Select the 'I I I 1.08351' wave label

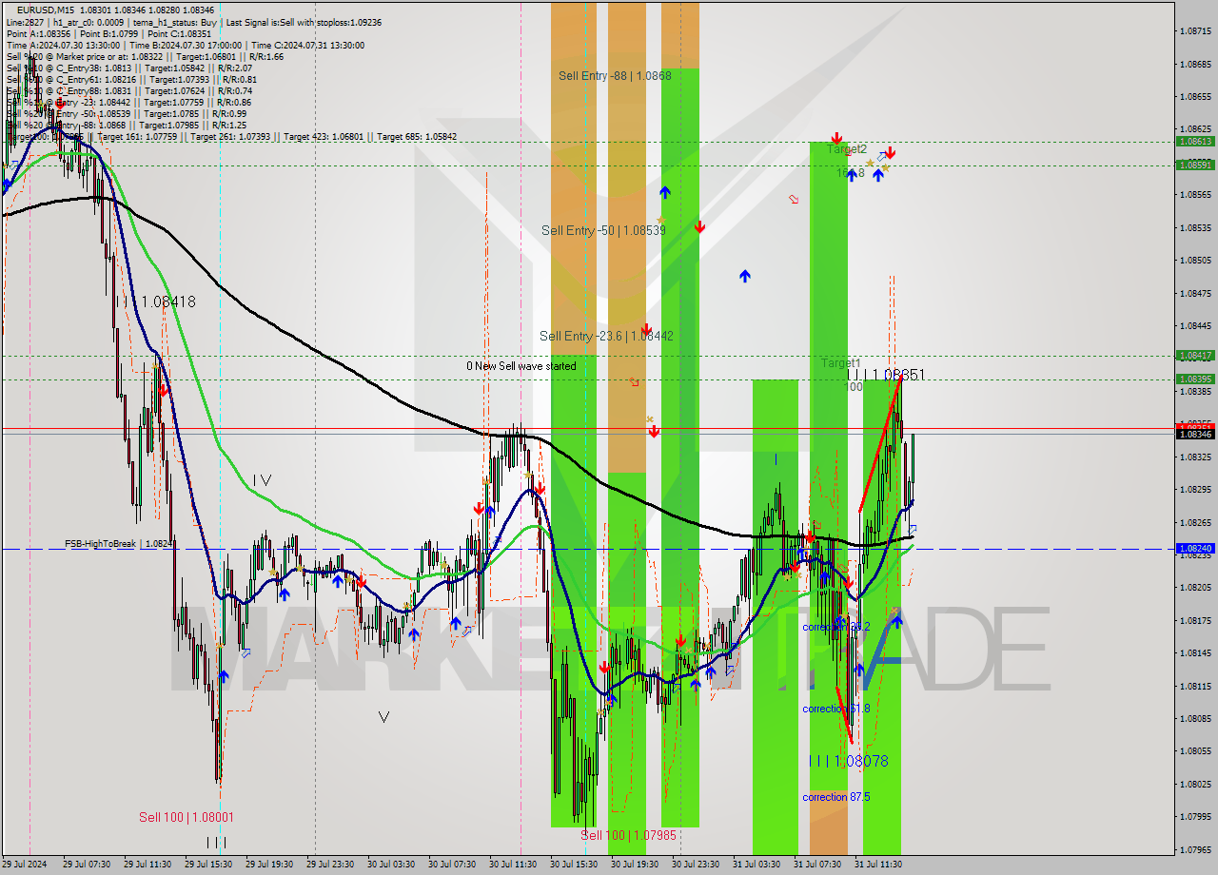coord(885,376)
